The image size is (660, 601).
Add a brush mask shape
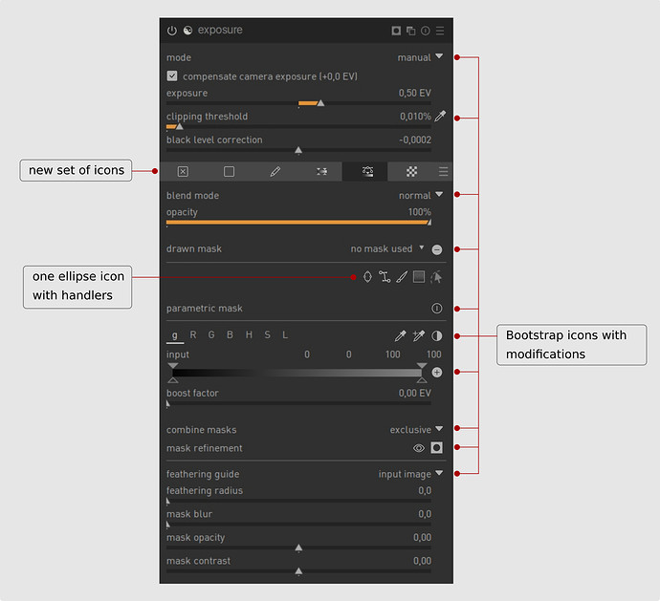[x=402, y=277]
